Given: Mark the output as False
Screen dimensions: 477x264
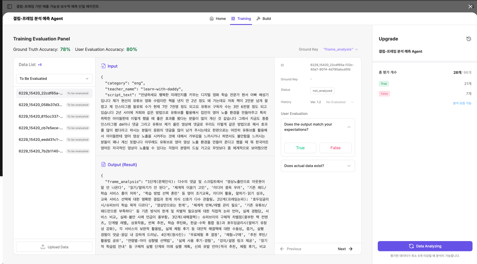Looking at the screenshot, I should [x=336, y=148].
